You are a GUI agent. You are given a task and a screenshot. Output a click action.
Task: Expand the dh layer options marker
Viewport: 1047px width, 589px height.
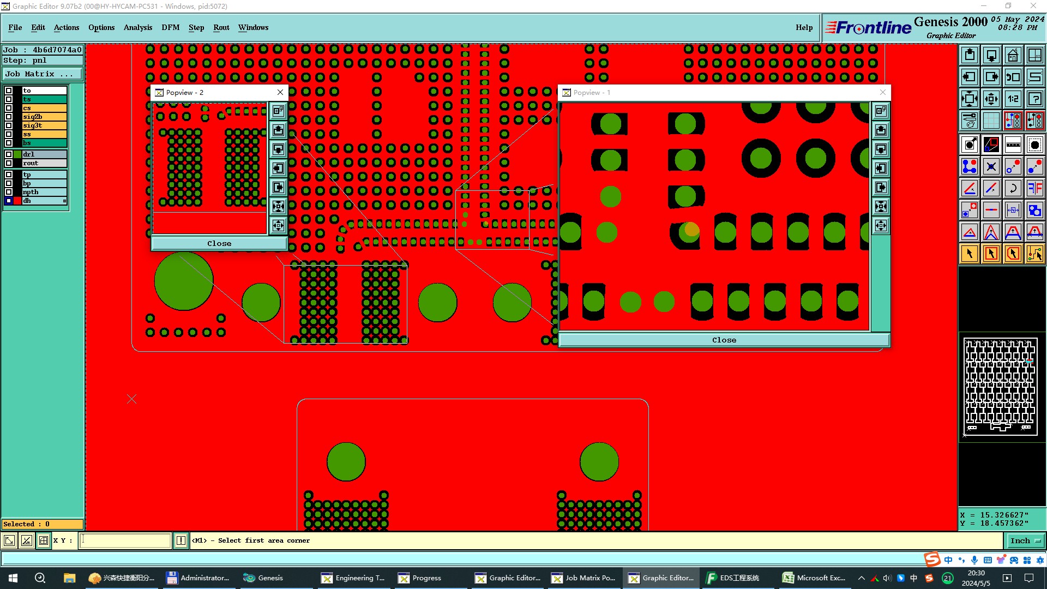pos(64,201)
